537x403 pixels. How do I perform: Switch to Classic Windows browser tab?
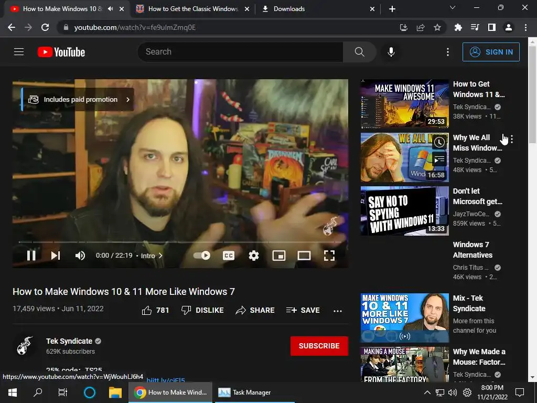pos(193,9)
